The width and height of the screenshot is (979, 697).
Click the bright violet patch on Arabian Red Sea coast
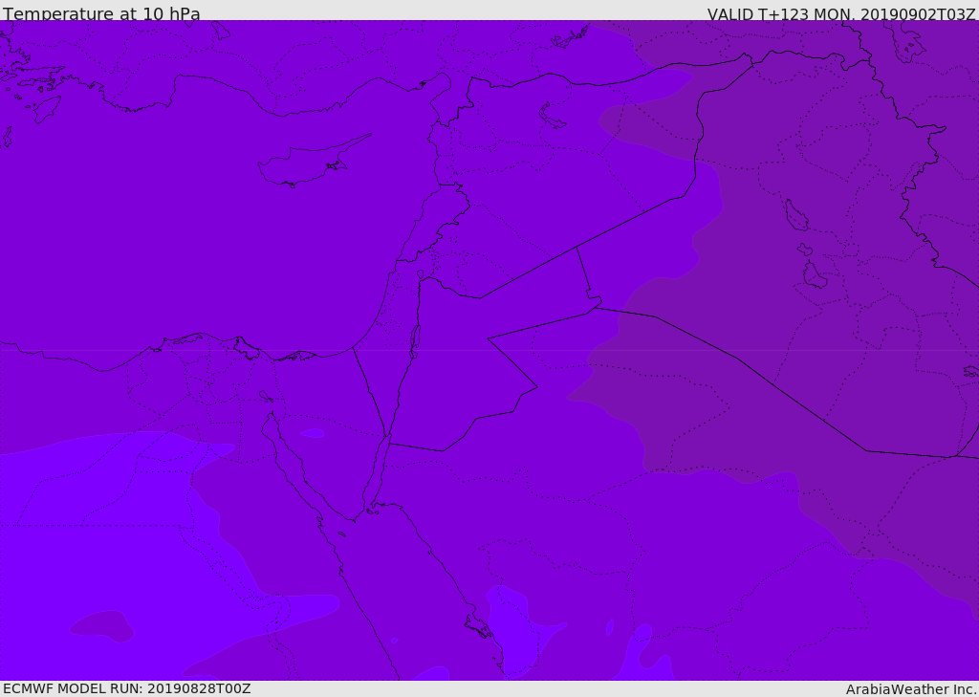(x=518, y=631)
